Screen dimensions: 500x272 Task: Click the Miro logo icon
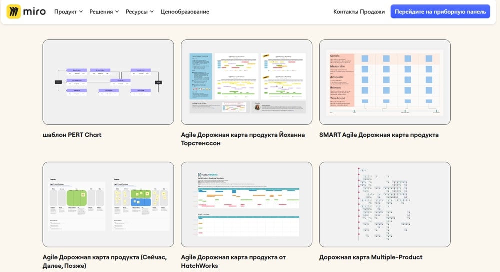pyautogui.click(x=13, y=12)
